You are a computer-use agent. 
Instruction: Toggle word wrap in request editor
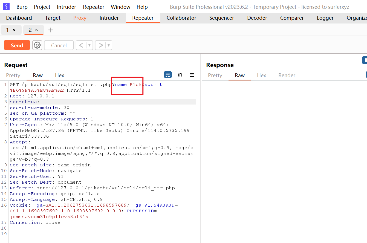coord(167,75)
